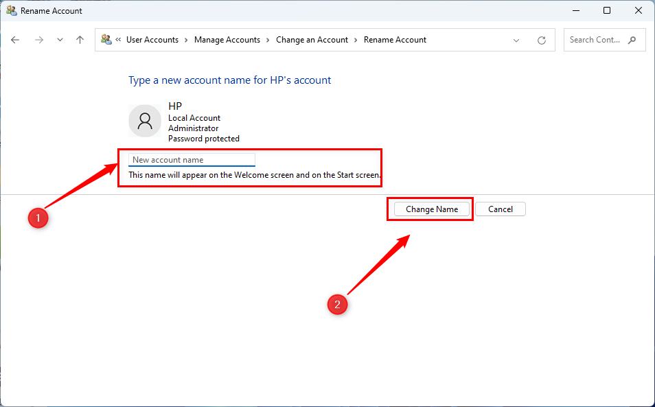Click the 'Local Account' text

tap(194, 118)
